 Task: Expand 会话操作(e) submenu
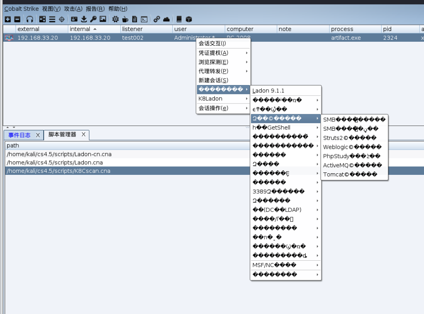(223, 108)
